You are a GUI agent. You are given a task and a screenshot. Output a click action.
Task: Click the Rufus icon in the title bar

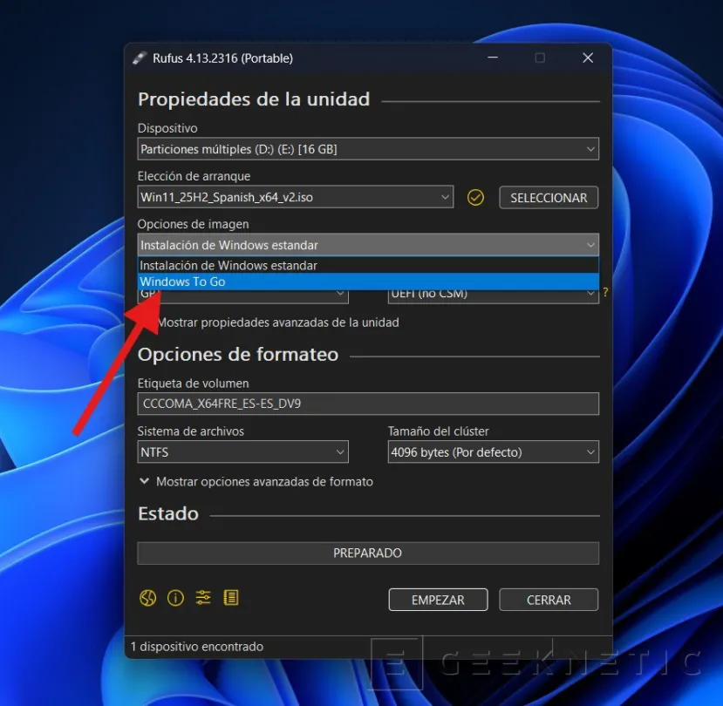coord(140,58)
